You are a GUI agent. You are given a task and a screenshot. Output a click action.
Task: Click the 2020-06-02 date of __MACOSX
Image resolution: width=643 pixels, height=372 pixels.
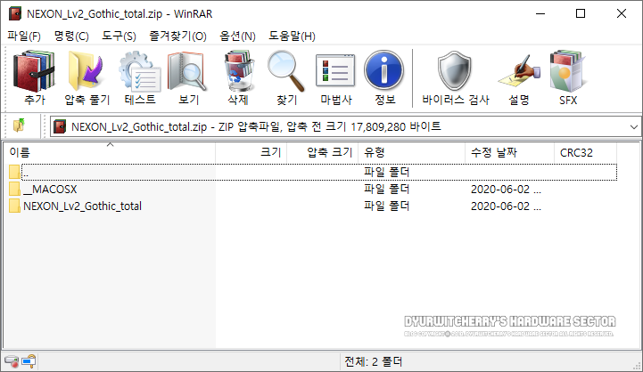coord(506,190)
